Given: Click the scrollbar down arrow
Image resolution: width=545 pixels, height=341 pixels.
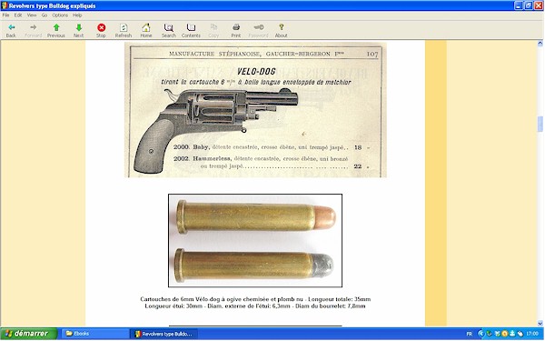Looking at the screenshot, I should click(540, 323).
